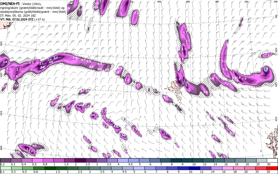
Task: Click the 8W longitude label
Action: tap(159, 2)
